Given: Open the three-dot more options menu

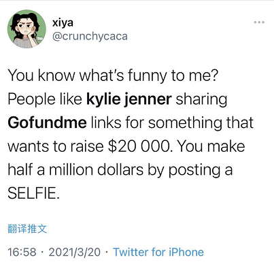Looking at the screenshot, I should click(259, 22).
